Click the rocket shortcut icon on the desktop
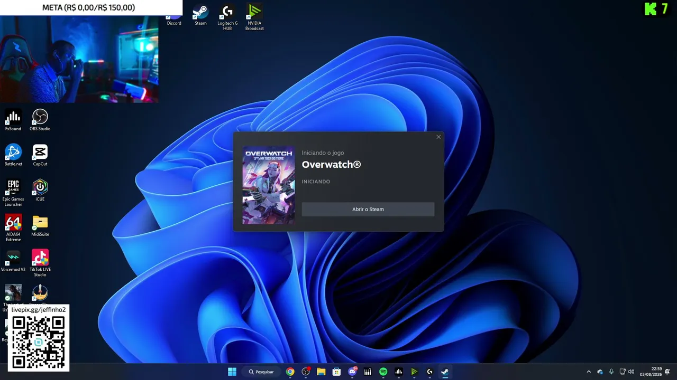Image resolution: width=677 pixels, height=380 pixels. pyautogui.click(x=40, y=293)
